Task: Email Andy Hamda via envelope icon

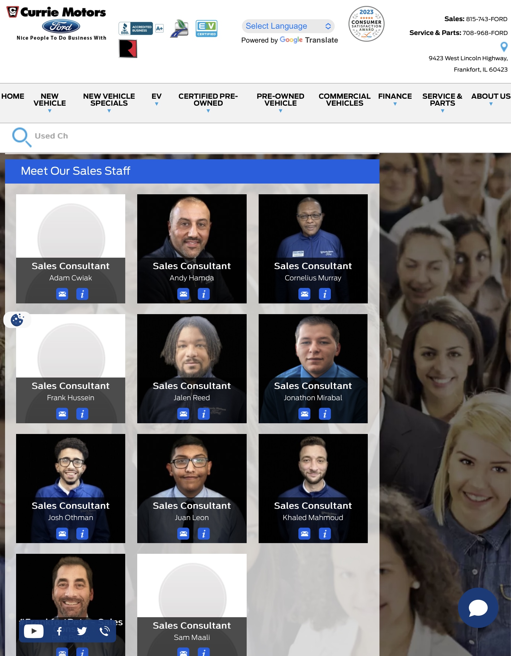Action: (x=183, y=294)
